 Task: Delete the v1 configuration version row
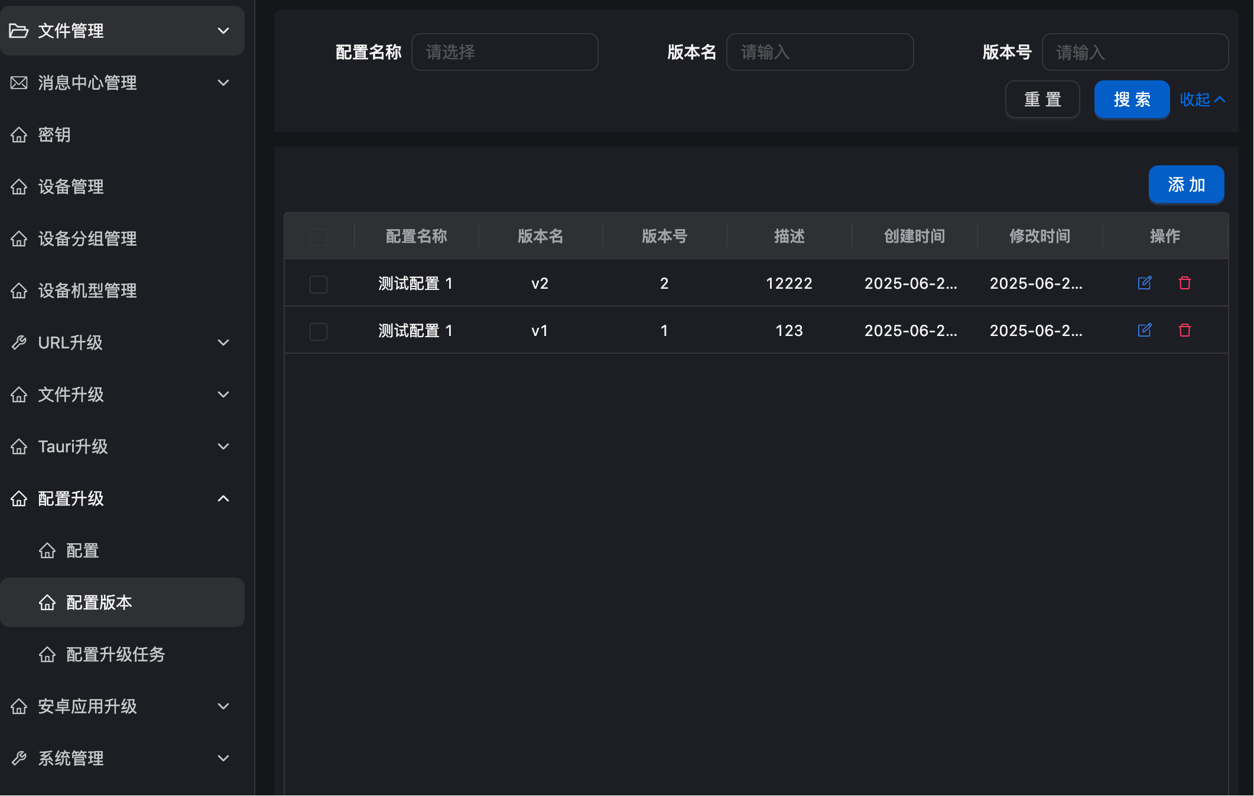tap(1185, 330)
